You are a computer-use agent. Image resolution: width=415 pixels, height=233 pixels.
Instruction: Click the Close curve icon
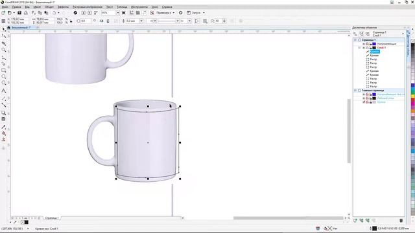(x=196, y=21)
